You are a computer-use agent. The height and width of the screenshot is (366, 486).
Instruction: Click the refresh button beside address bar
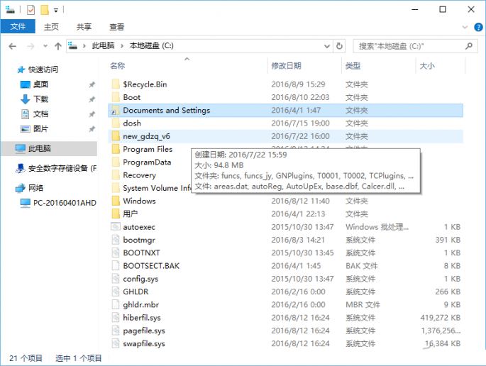[x=339, y=46]
